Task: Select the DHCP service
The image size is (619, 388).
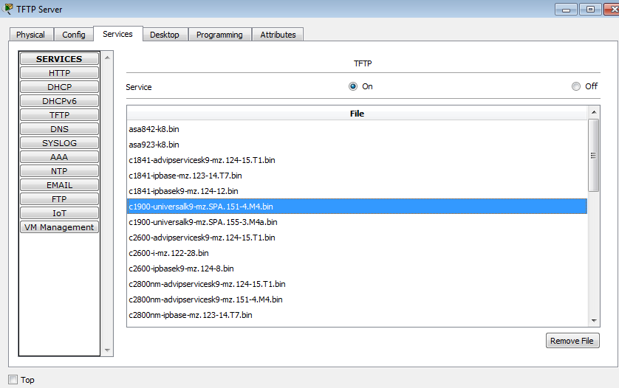Action: click(59, 87)
